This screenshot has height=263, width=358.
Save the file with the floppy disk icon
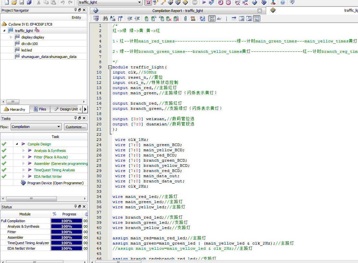click(22, 2)
